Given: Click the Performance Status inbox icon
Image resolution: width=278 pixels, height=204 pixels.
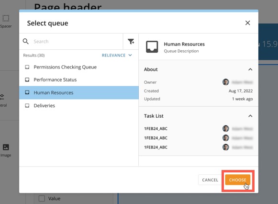Looking at the screenshot, I should [27, 79].
